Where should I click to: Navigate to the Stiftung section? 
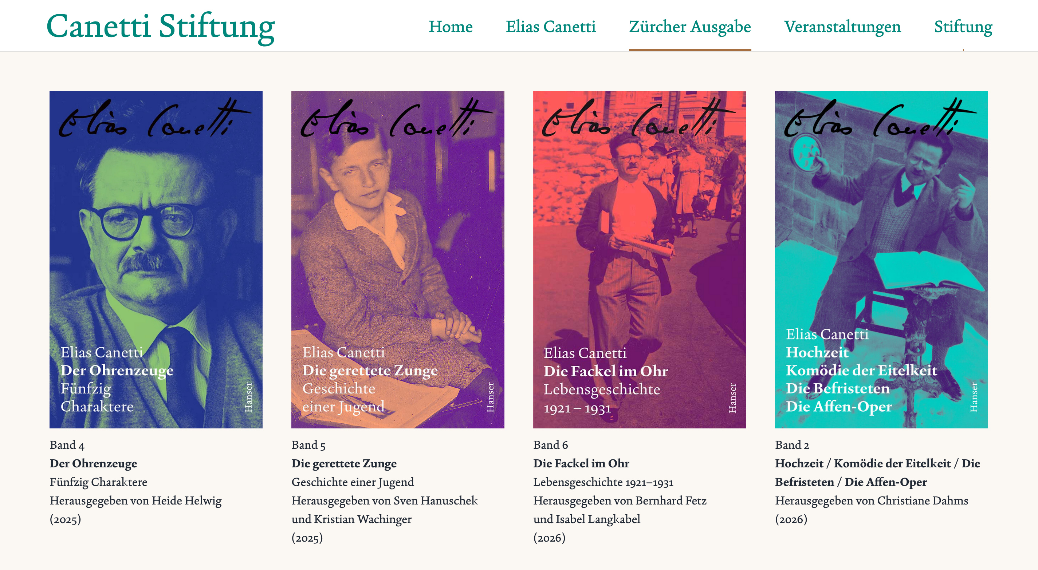(963, 27)
